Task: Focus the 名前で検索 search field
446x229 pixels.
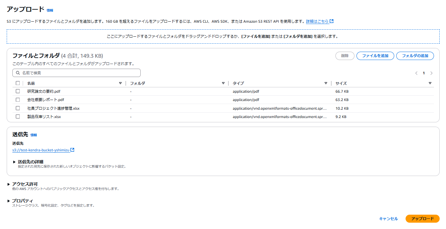Action: [77, 73]
